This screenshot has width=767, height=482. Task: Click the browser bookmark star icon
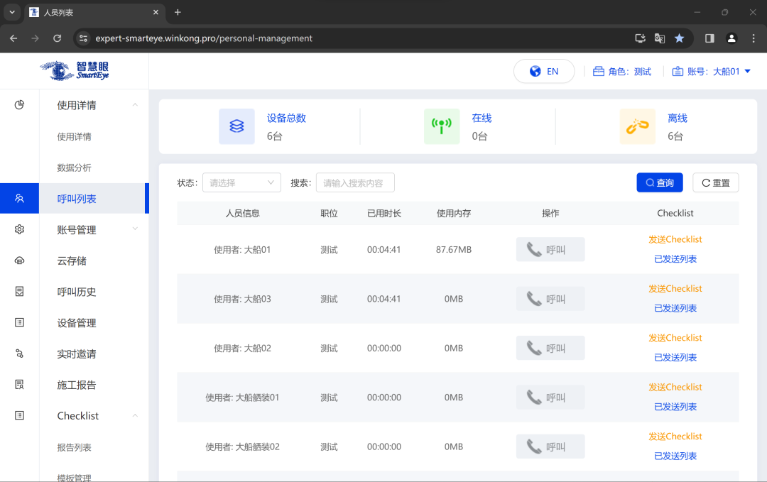point(680,38)
